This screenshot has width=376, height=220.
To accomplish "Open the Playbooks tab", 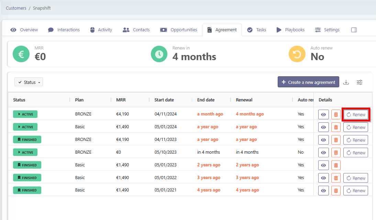I will click(x=290, y=30).
